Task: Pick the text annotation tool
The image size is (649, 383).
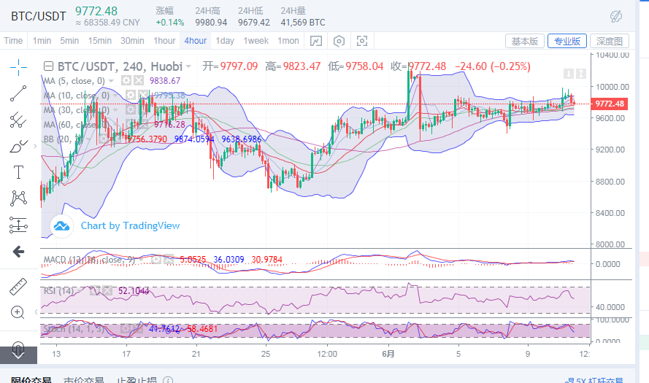Action: click(x=18, y=172)
